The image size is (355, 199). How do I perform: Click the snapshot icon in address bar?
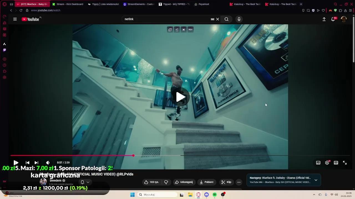(x=308, y=11)
